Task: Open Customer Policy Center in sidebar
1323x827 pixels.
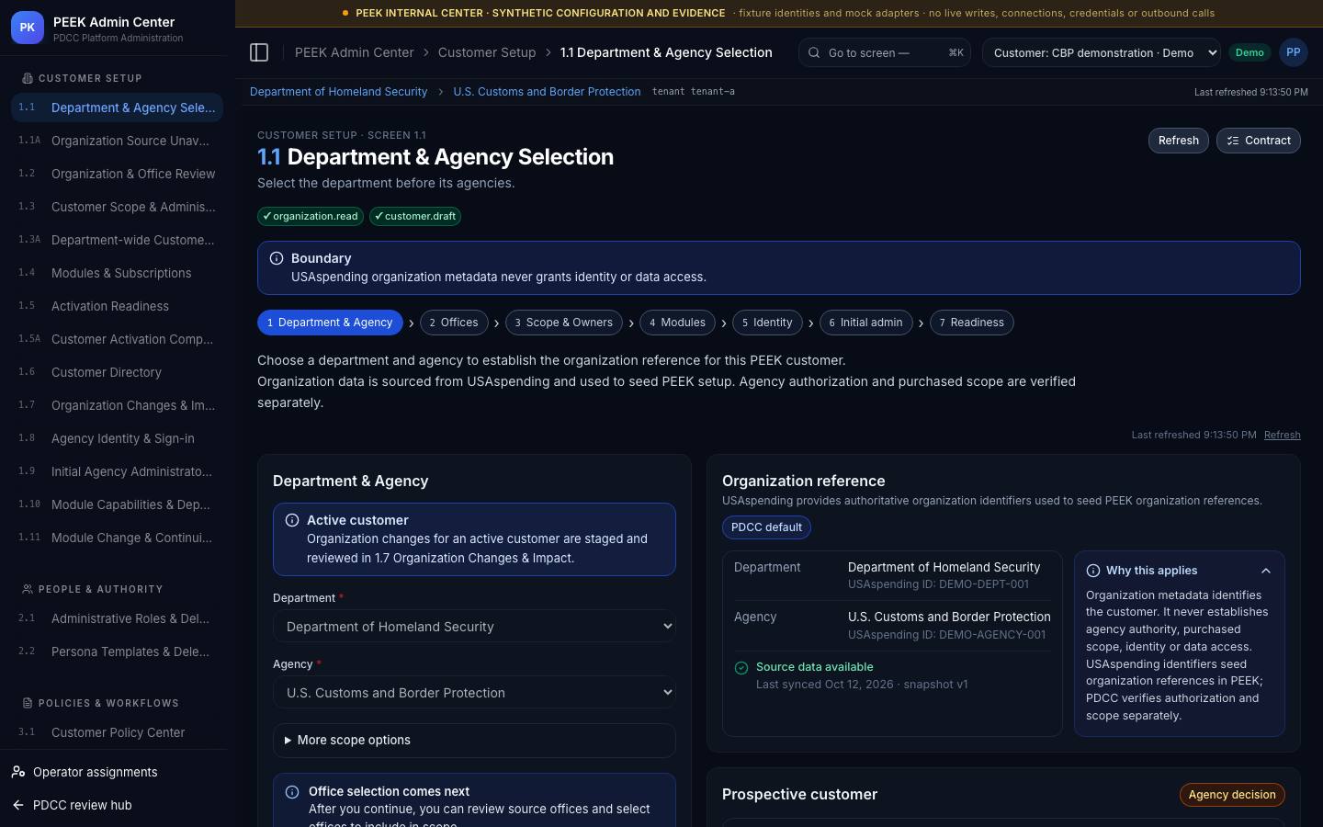Action: [117, 732]
